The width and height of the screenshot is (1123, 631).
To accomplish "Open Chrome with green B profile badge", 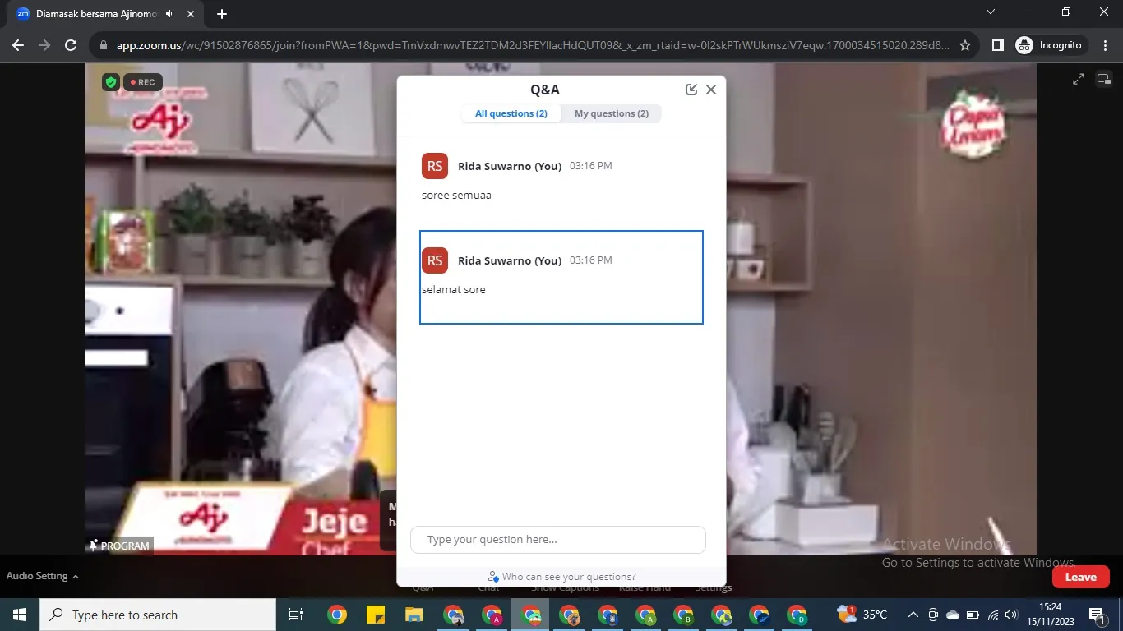I will coord(683,615).
